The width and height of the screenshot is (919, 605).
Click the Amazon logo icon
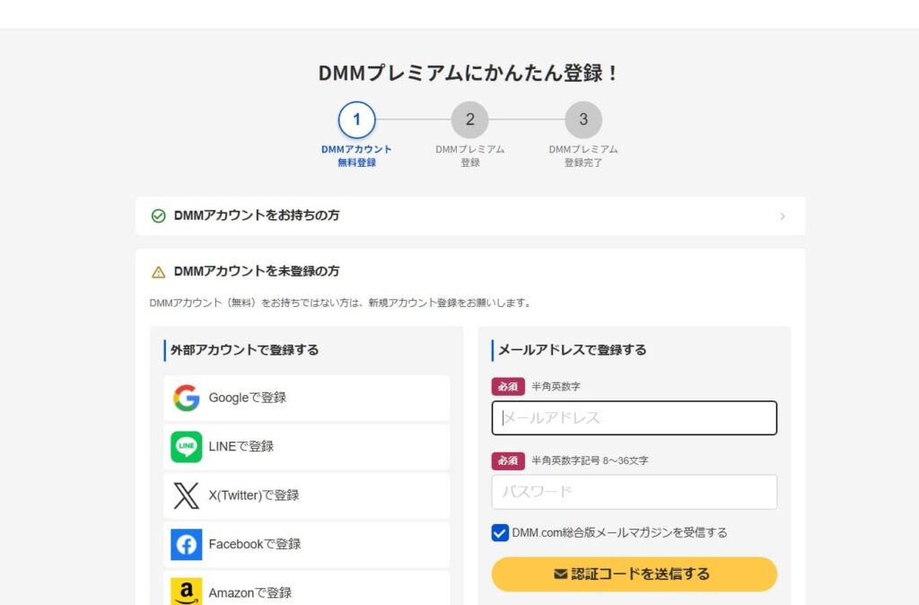point(187,591)
